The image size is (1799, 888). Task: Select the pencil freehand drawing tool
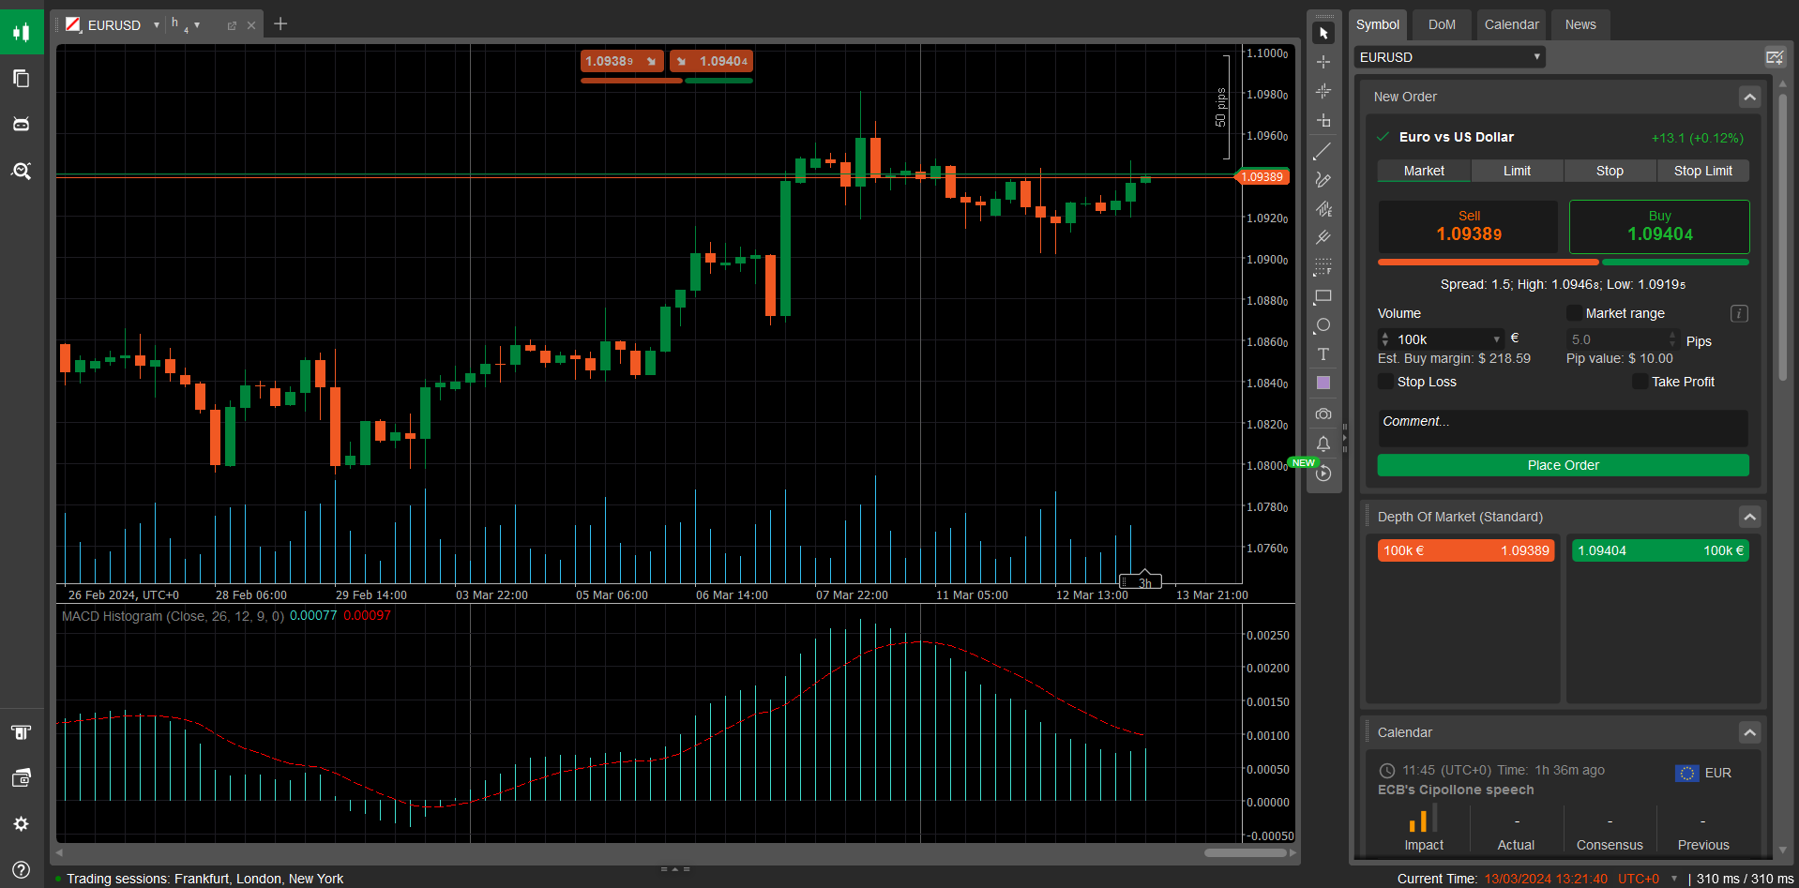[x=1323, y=179]
